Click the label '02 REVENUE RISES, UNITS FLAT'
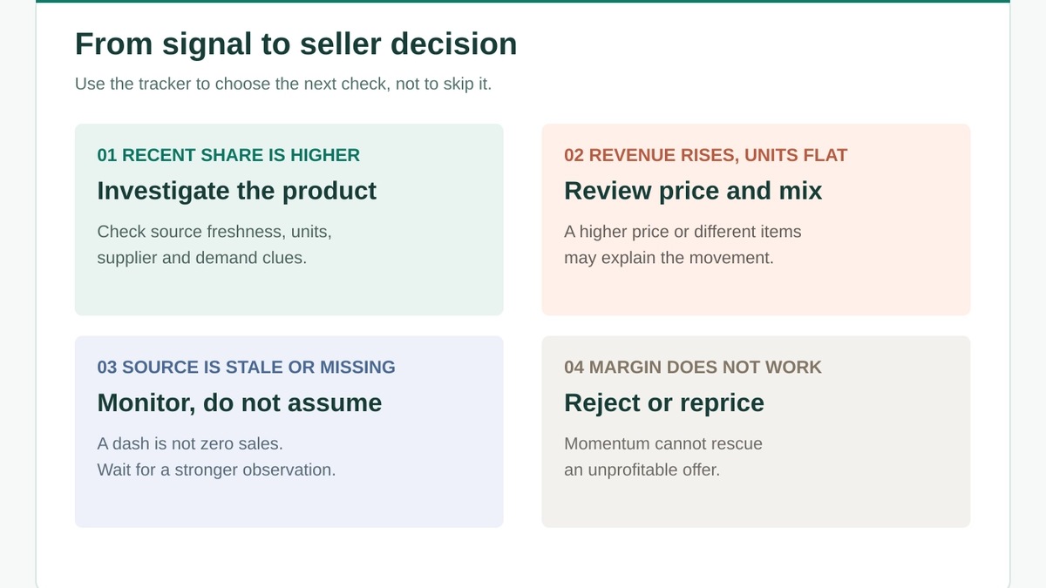This screenshot has height=588, width=1046. (705, 155)
